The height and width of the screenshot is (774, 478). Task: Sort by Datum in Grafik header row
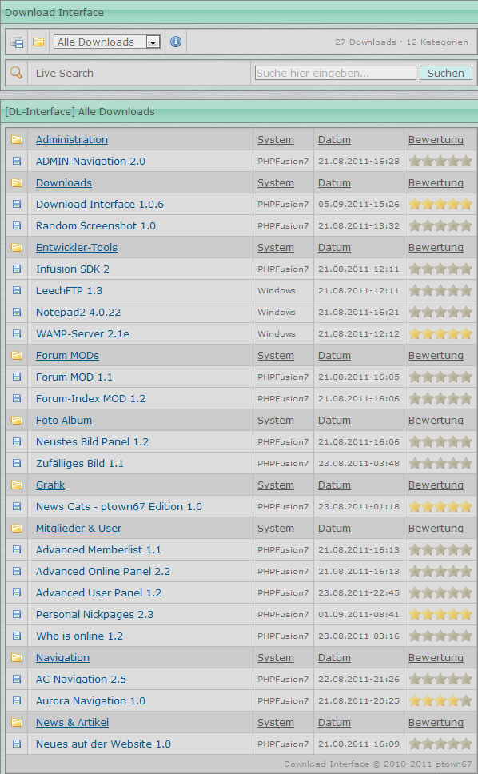click(x=334, y=485)
